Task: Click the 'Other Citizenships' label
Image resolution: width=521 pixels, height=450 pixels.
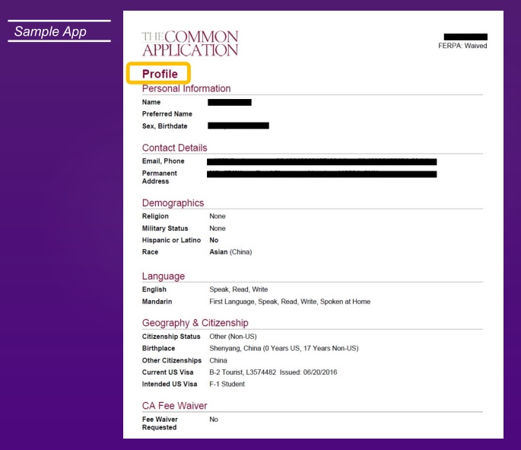Action: point(172,360)
